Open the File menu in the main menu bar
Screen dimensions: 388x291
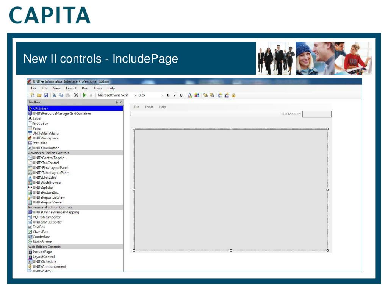click(34, 88)
